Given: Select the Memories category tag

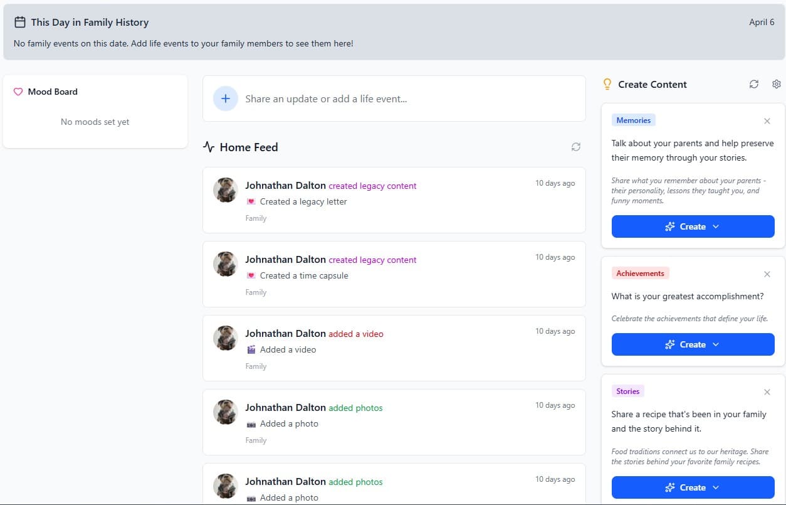Looking at the screenshot, I should [x=633, y=120].
